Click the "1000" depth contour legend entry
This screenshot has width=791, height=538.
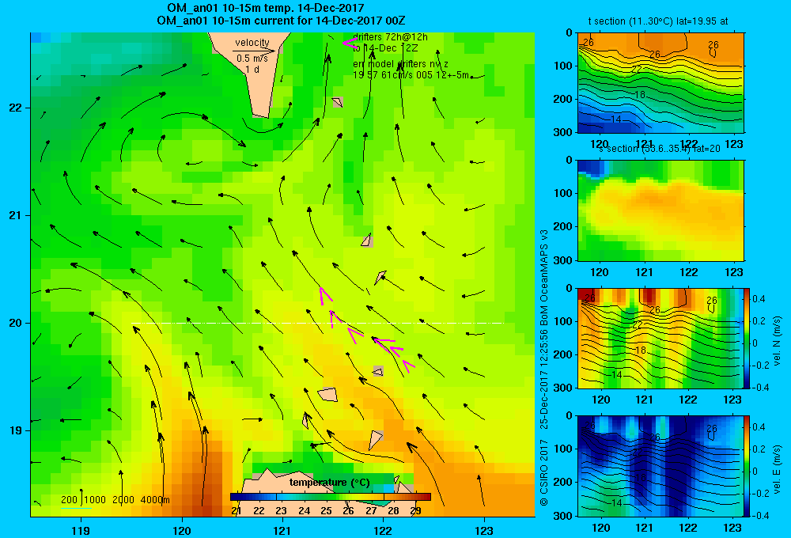(95, 500)
